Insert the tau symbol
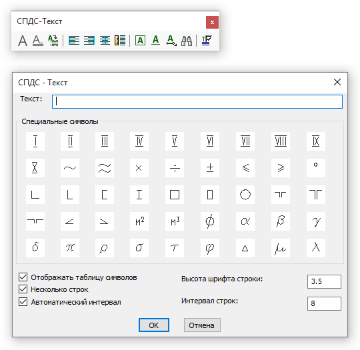This screenshot has width=360, height=350. coord(175,248)
